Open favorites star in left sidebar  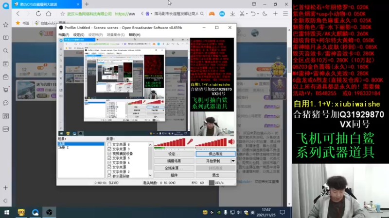pyautogui.click(x=5, y=25)
